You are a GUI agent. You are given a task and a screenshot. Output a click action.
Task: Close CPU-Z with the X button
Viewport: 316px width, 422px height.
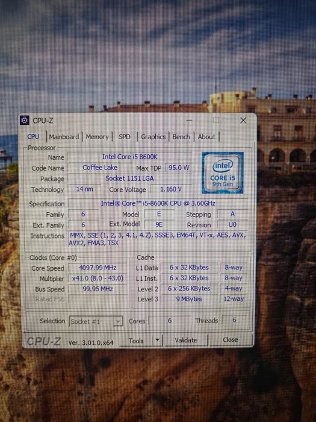point(243,121)
